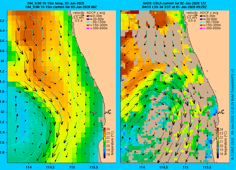The image size is (236, 170).
Task: Click longitude '114' under OM_fc00 map
Action: click(x=29, y=167)
